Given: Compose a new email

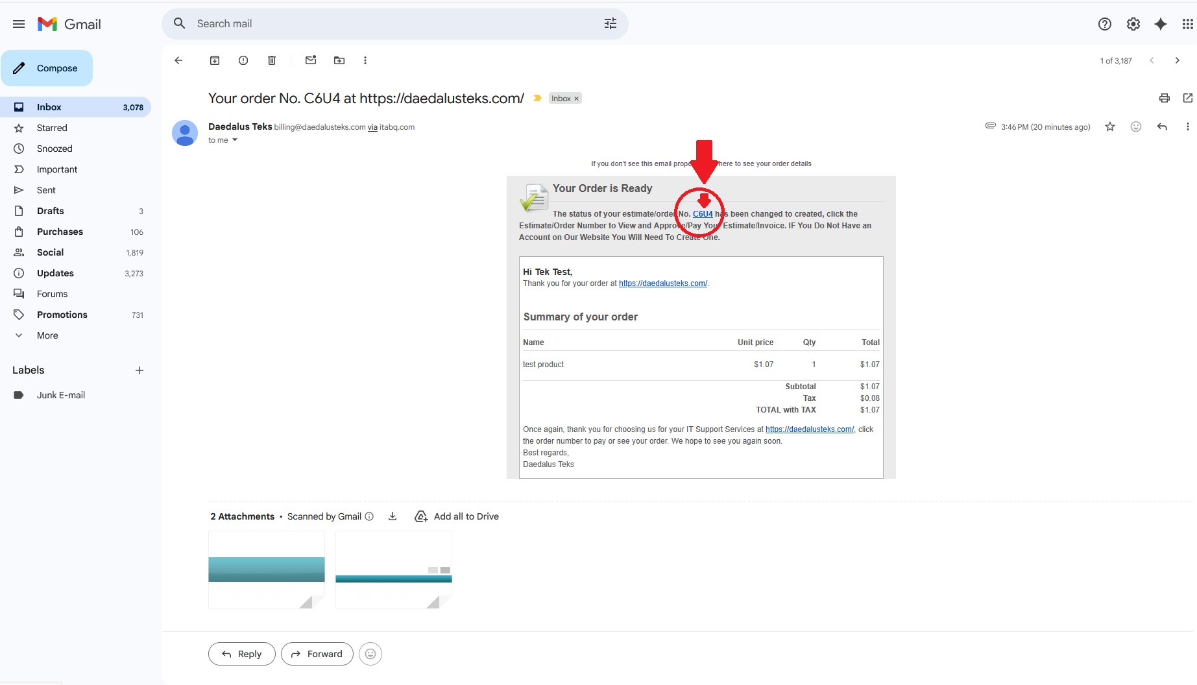Looking at the screenshot, I should click(x=47, y=68).
